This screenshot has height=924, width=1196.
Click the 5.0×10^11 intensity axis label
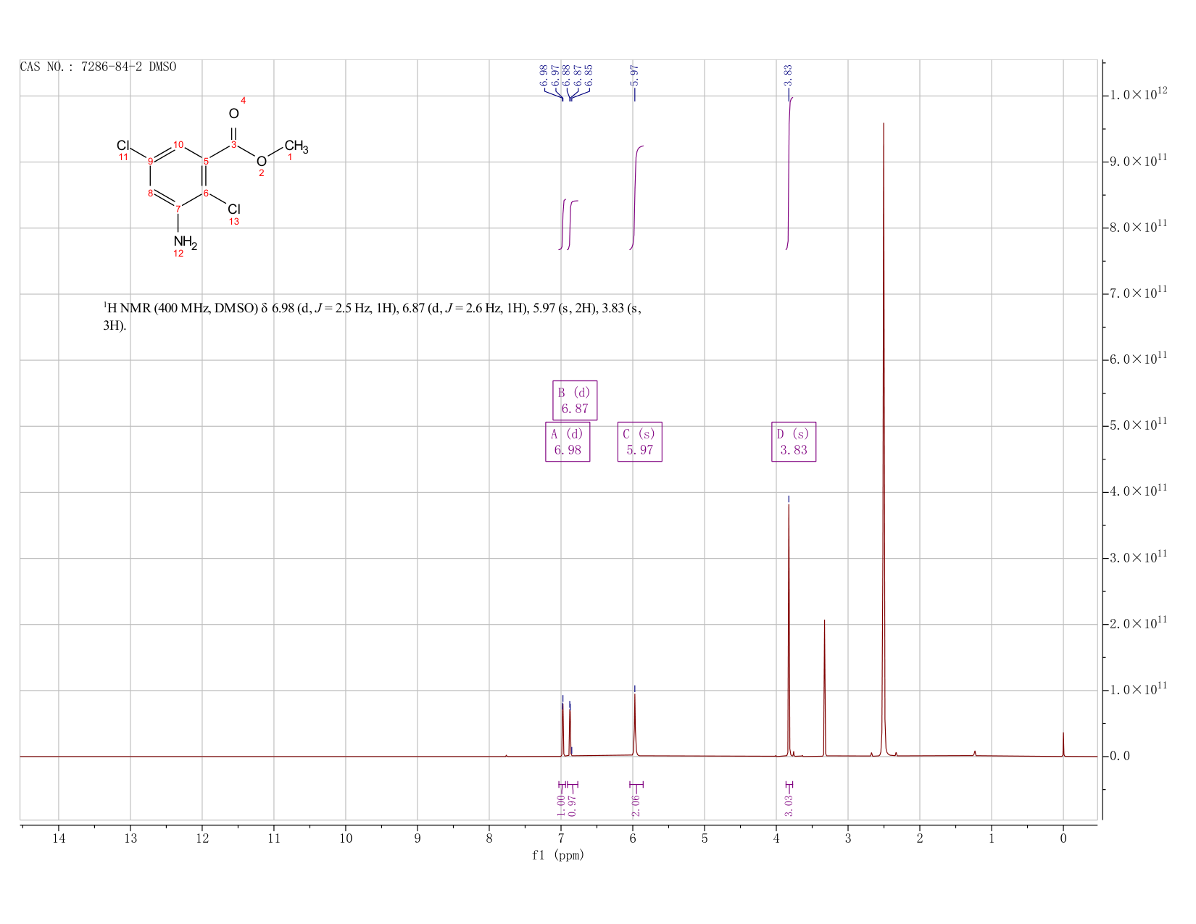click(1137, 424)
